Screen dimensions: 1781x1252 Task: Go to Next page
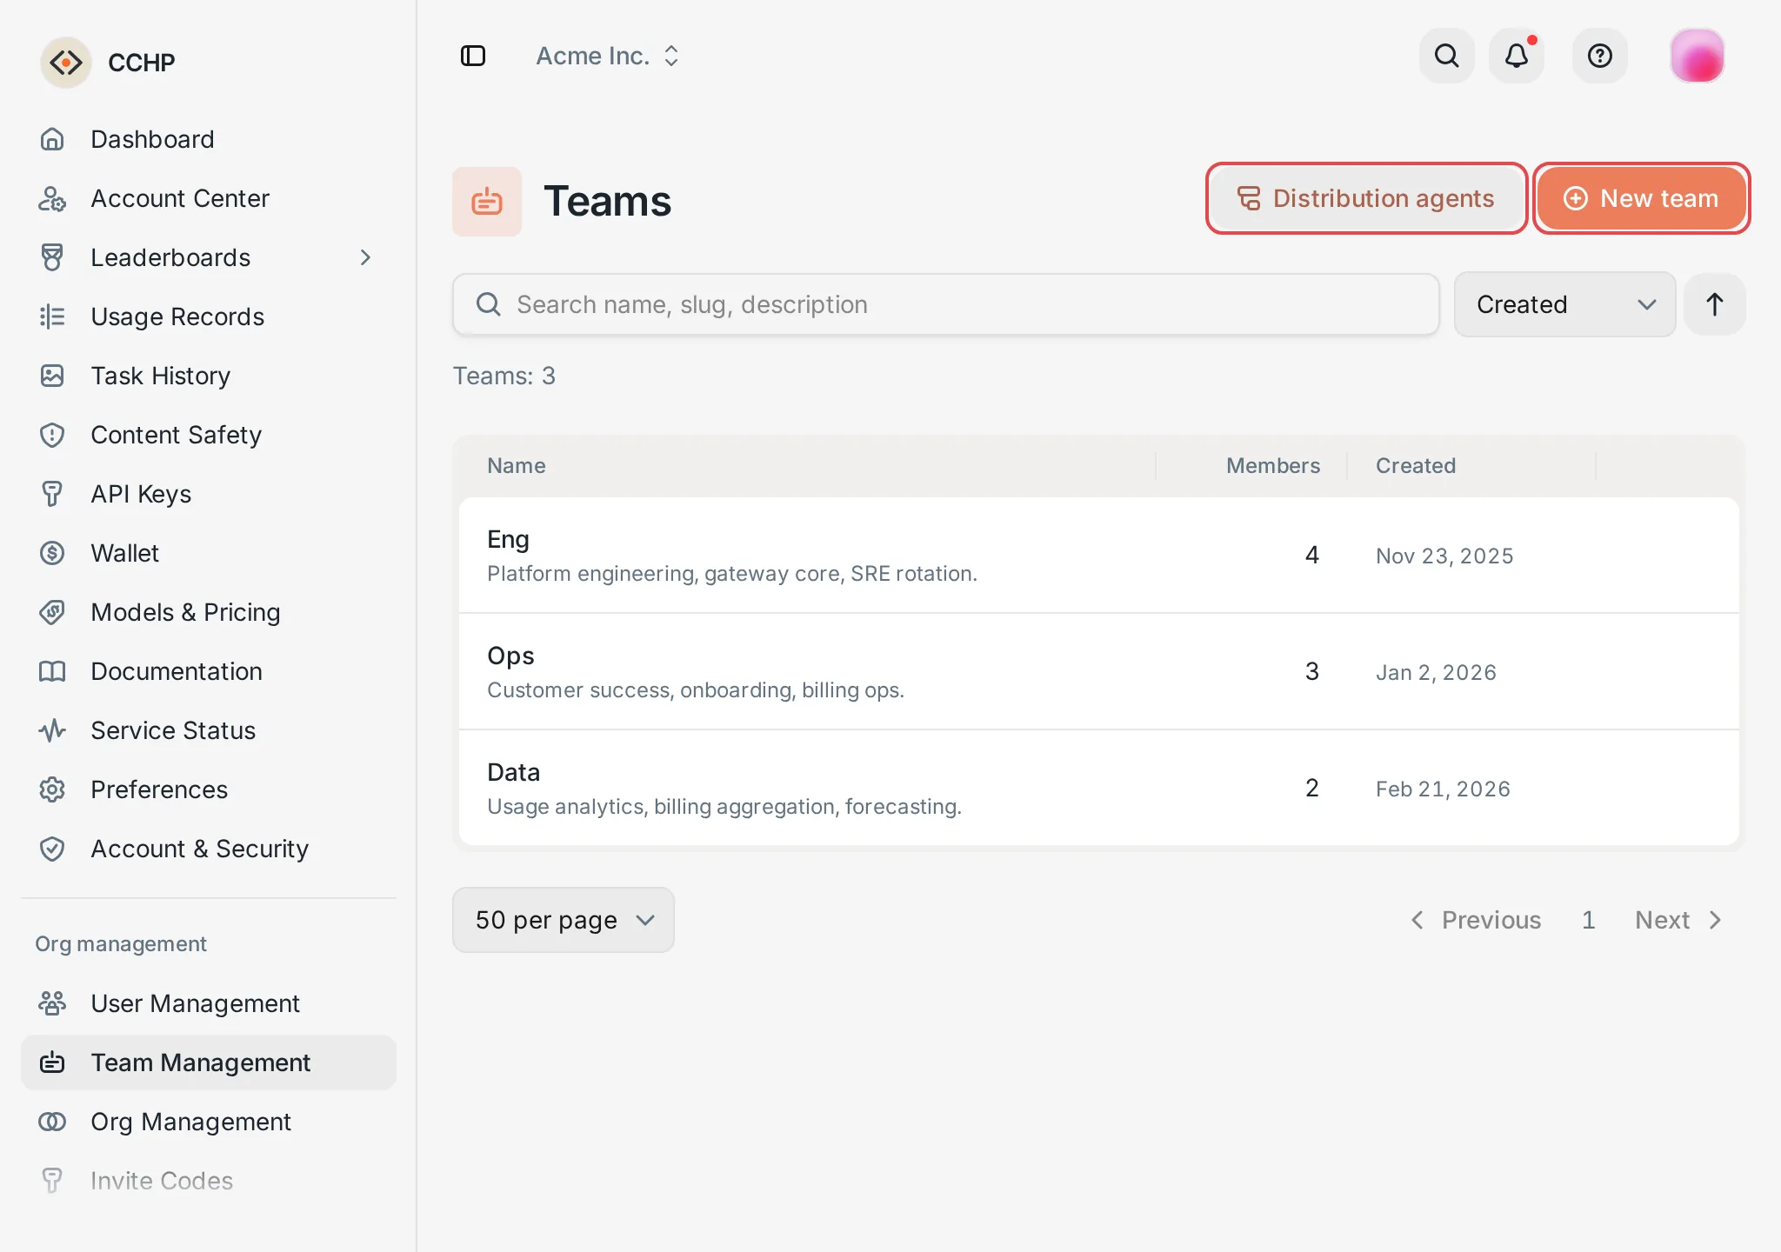pos(1678,920)
